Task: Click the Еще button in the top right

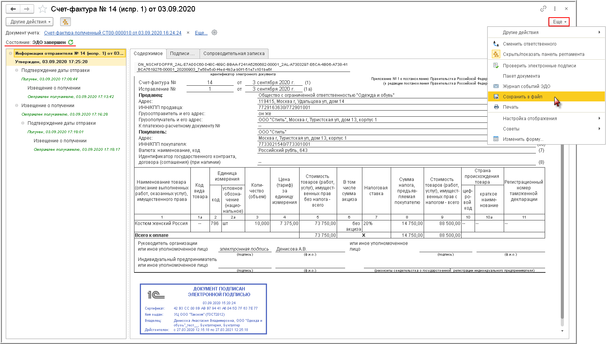Action: point(559,22)
